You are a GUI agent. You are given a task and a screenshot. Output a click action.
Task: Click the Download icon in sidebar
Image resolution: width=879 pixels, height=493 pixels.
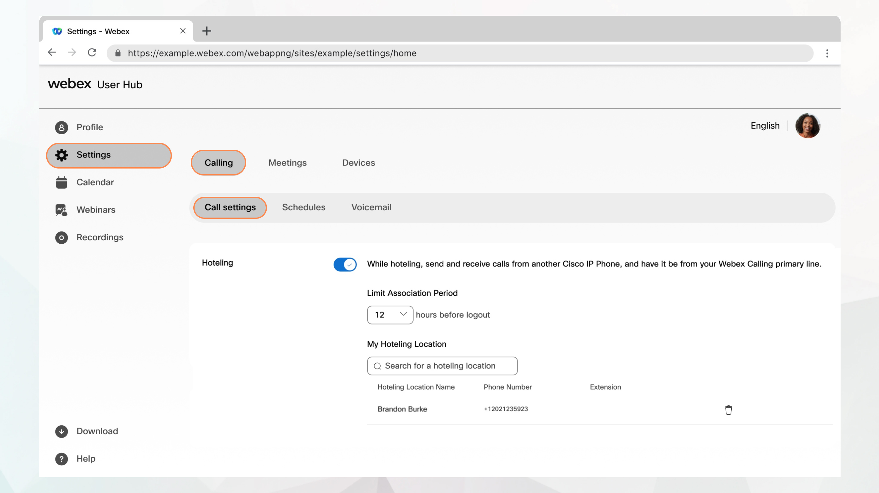61,431
